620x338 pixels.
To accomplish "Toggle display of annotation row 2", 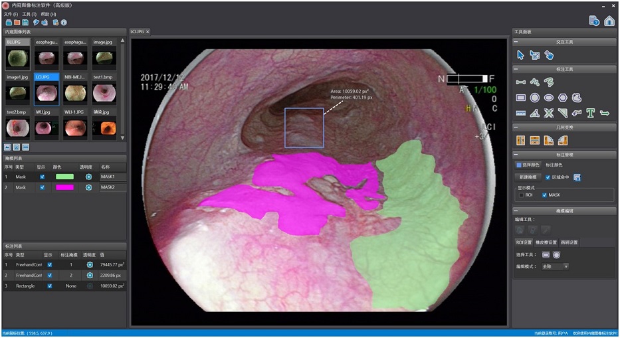I will (49, 275).
